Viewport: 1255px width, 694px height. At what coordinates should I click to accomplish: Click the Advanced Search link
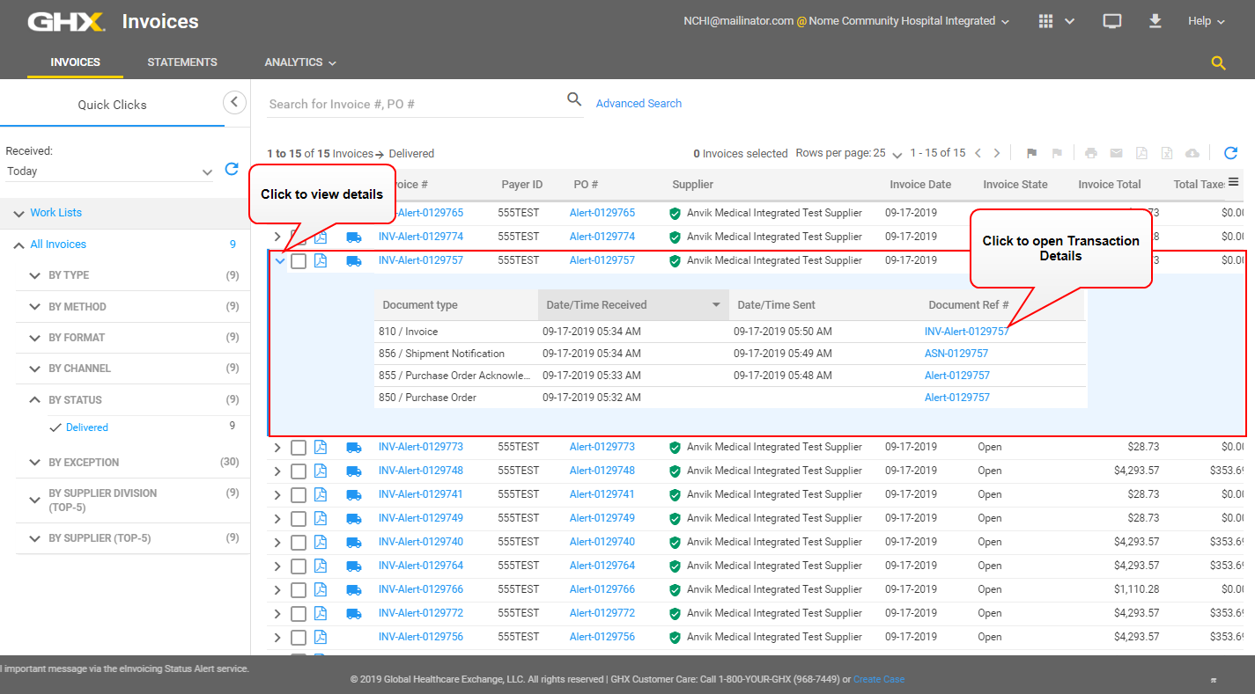coord(639,104)
